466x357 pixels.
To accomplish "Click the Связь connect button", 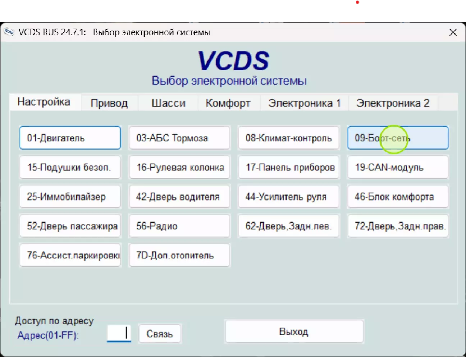I will pos(160,334).
